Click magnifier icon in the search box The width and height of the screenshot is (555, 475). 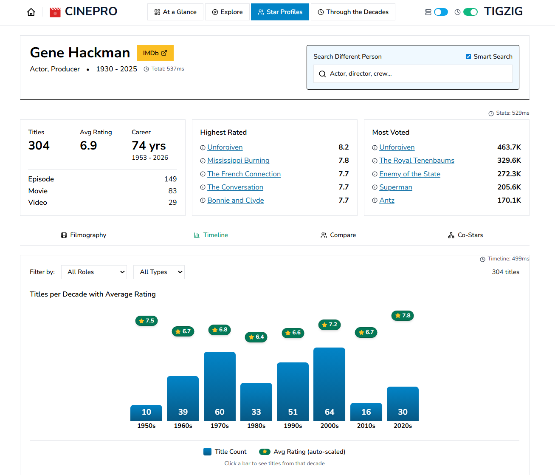pyautogui.click(x=322, y=74)
